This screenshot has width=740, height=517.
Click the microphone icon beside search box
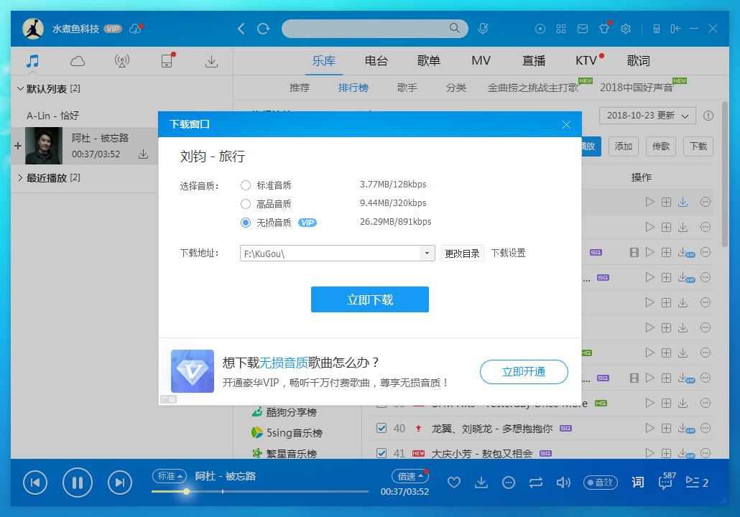tap(483, 28)
